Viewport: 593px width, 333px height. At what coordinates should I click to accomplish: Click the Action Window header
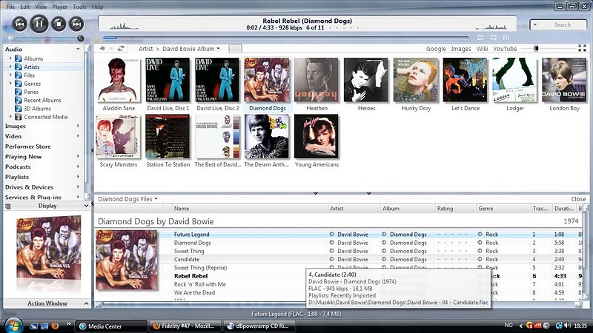(x=47, y=303)
